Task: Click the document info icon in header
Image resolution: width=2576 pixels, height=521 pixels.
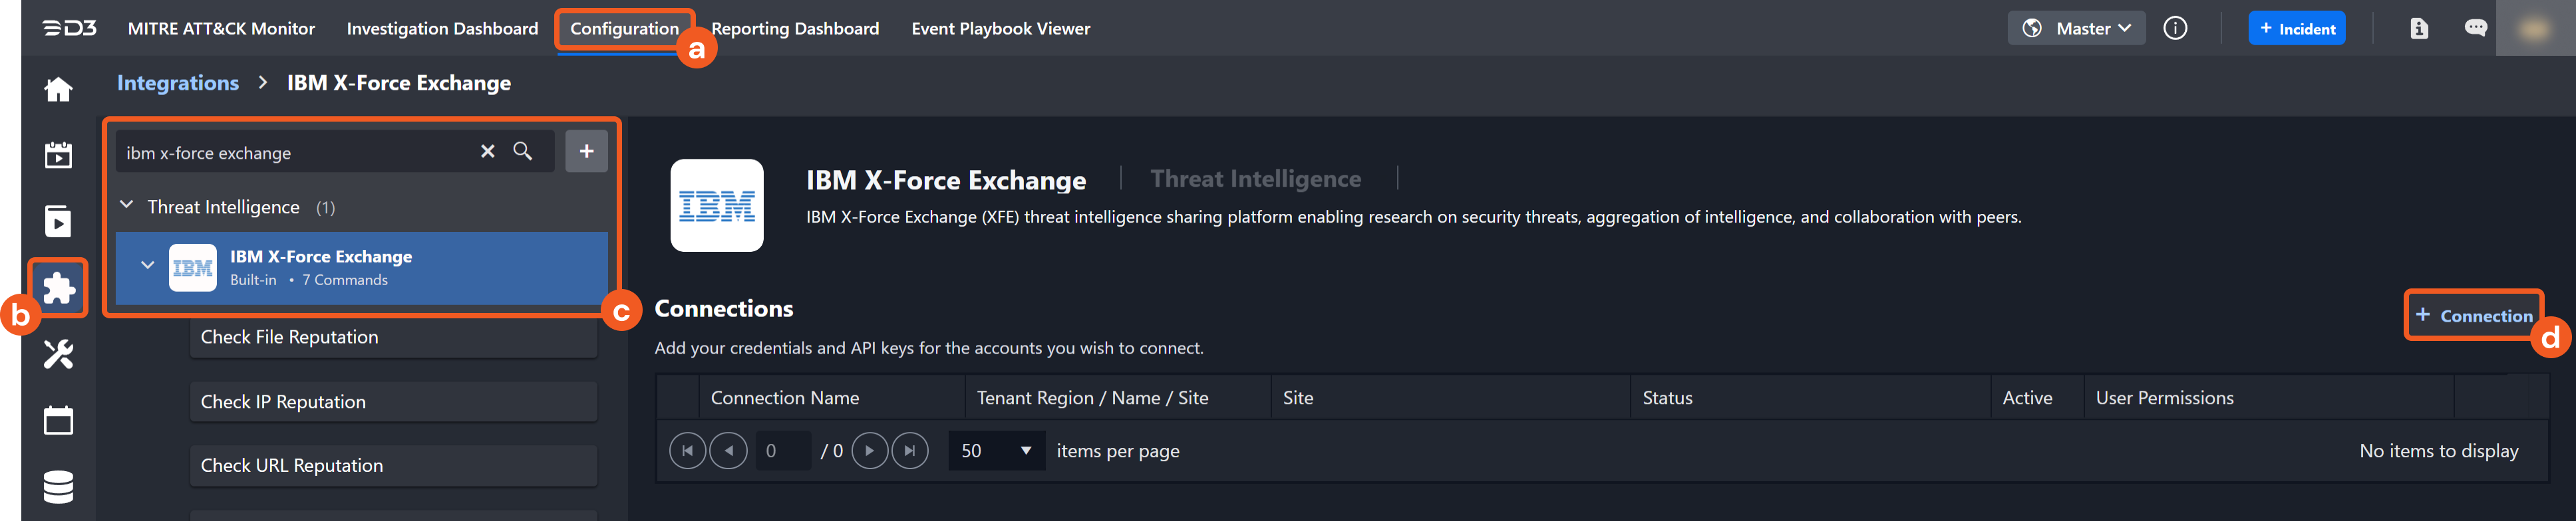Action: tap(2418, 29)
